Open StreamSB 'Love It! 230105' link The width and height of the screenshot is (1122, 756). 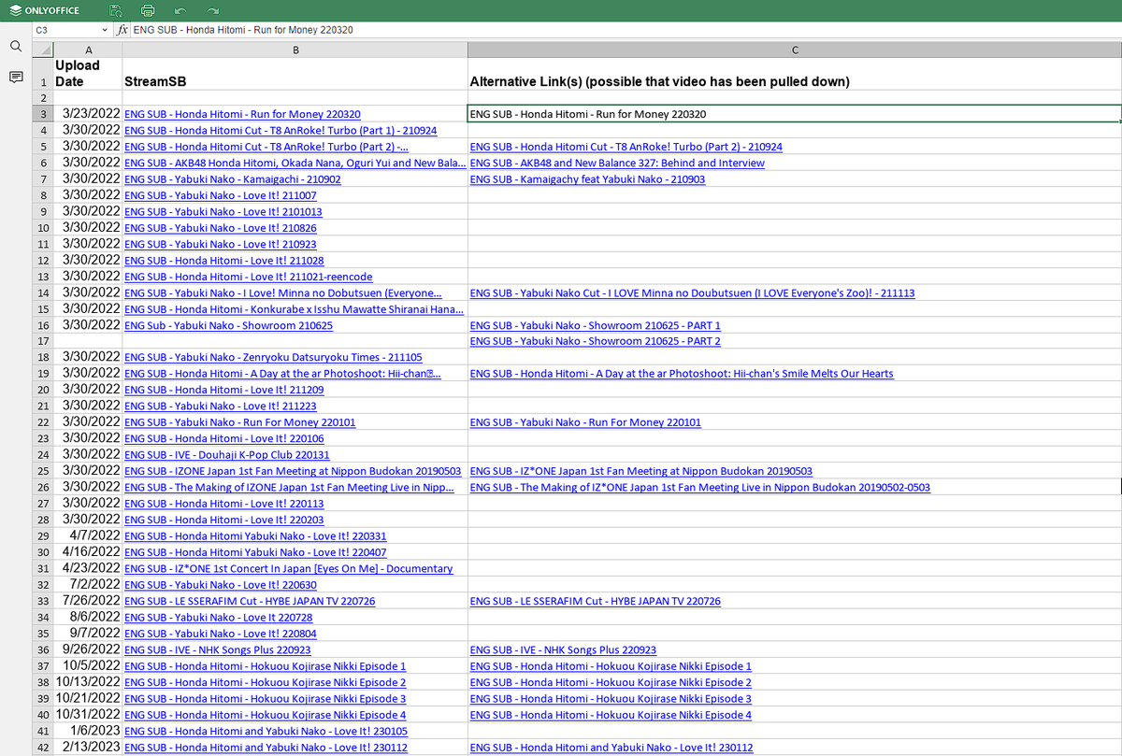[266, 732]
